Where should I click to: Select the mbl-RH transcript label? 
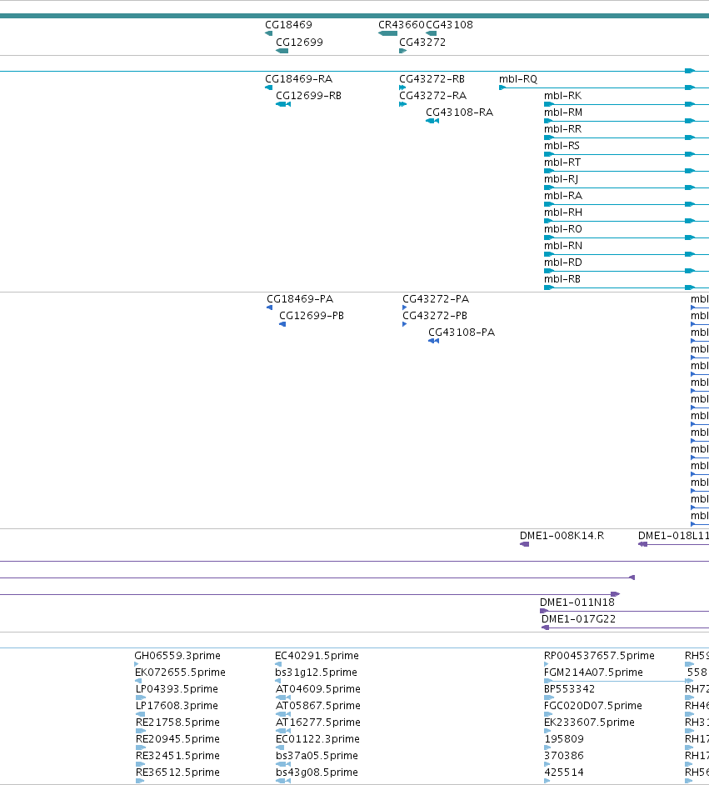tap(563, 212)
